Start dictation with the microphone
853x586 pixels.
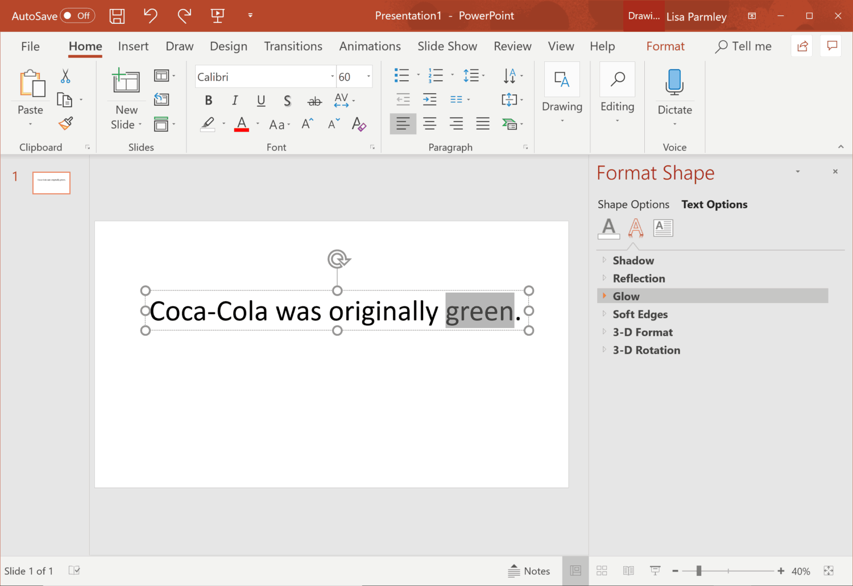pos(674,82)
